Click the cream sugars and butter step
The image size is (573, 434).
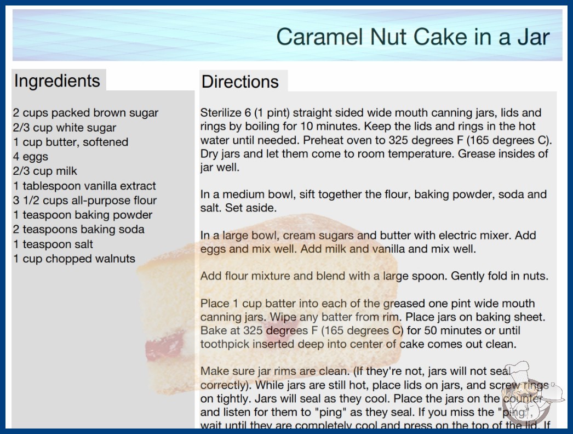pyautogui.click(x=368, y=242)
